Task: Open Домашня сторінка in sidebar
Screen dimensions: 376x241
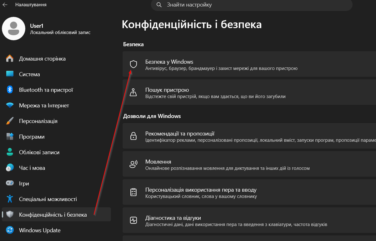Action: pyautogui.click(x=56, y=59)
